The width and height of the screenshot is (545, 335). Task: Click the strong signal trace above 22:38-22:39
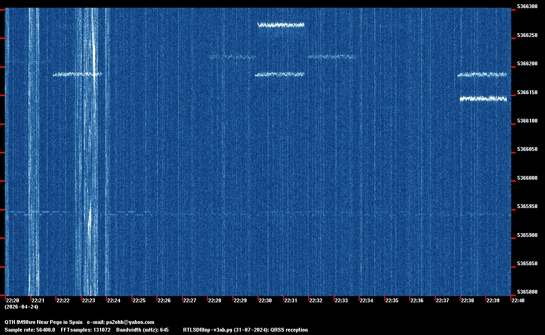pyautogui.click(x=483, y=99)
